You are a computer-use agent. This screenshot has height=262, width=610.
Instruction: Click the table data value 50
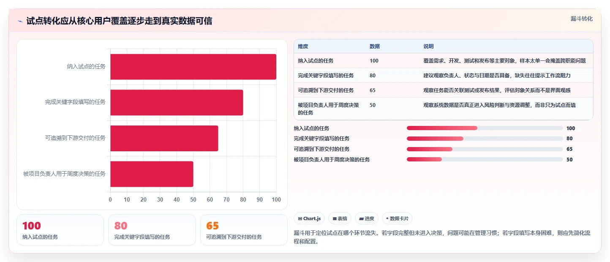tap(373, 105)
